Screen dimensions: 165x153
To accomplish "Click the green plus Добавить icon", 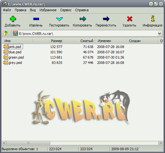I will [x=13, y=19].
